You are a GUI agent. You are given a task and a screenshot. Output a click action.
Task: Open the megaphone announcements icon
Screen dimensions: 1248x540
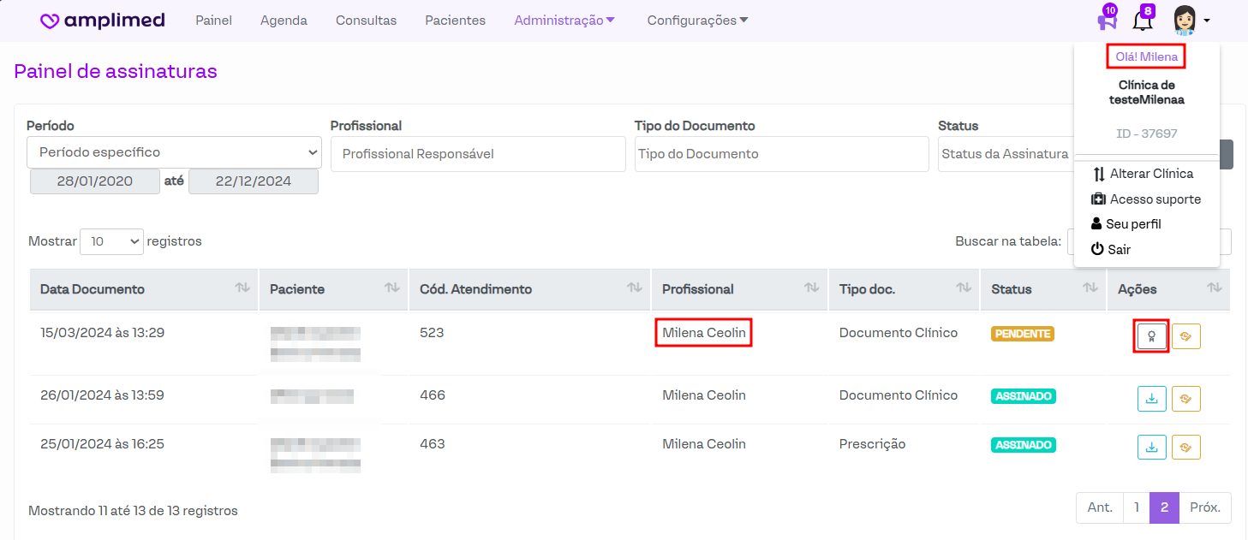(1107, 21)
